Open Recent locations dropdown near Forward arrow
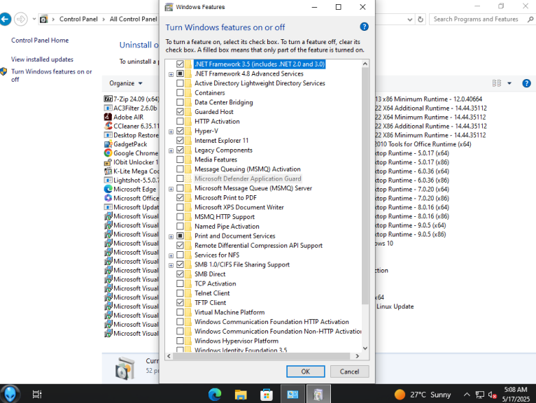The width and height of the screenshot is (536, 403). [x=34, y=19]
